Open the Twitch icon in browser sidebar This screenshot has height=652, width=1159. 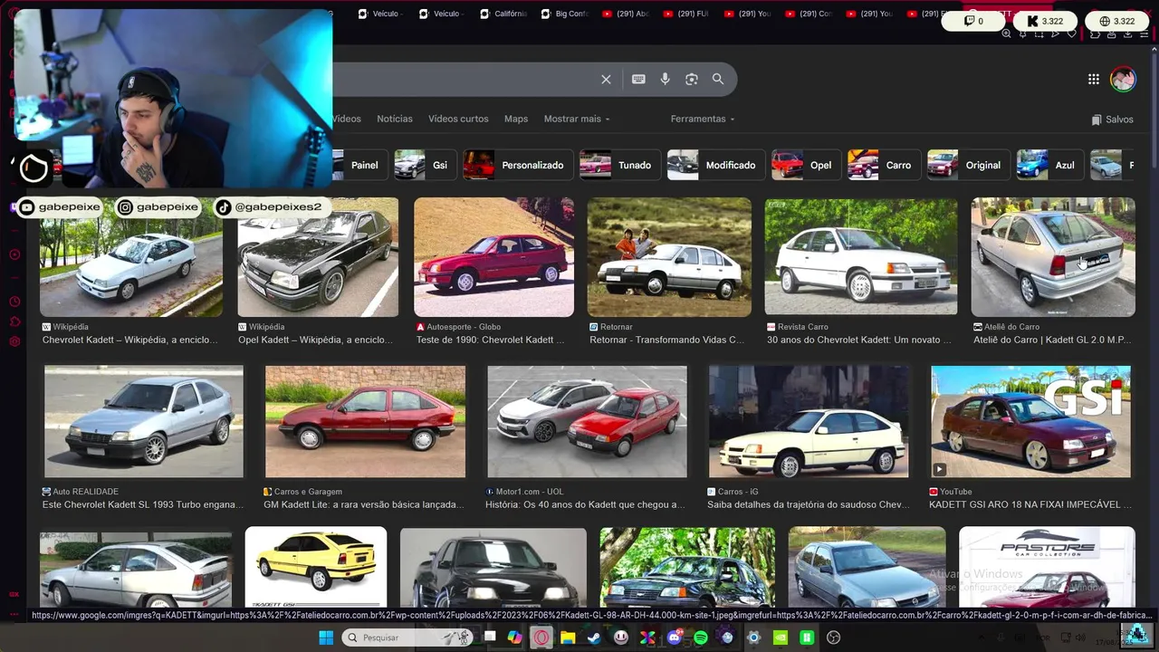[x=14, y=207]
